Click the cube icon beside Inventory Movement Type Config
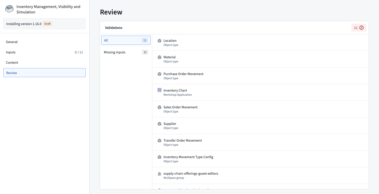This screenshot has width=379, height=194. (x=159, y=157)
